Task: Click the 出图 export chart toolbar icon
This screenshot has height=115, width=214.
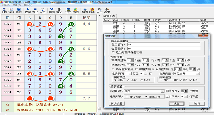Action: 76,11
